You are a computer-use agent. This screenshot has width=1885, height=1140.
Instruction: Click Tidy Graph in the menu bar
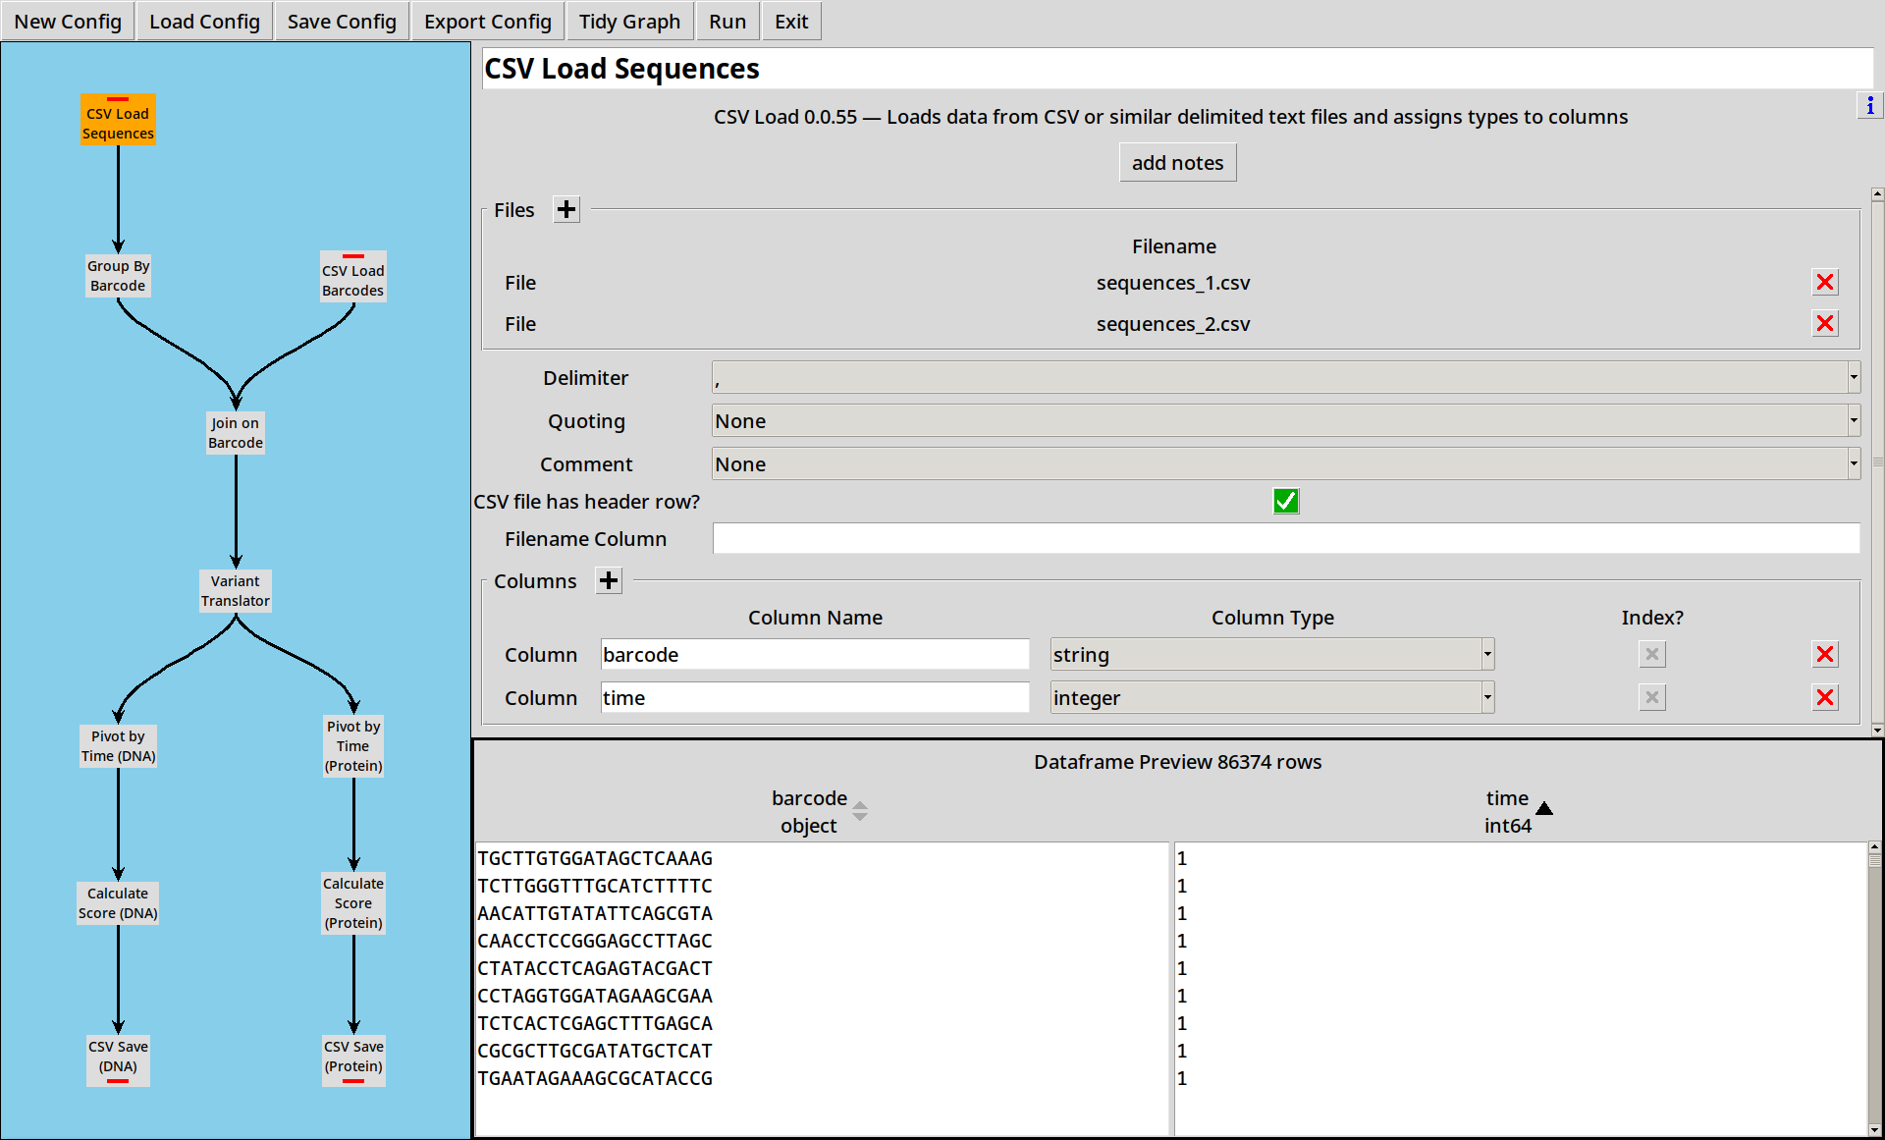tap(629, 22)
